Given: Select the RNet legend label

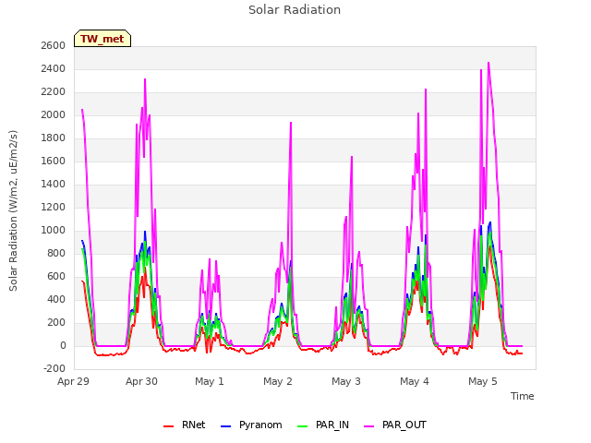Looking at the screenshot, I should tap(193, 425).
